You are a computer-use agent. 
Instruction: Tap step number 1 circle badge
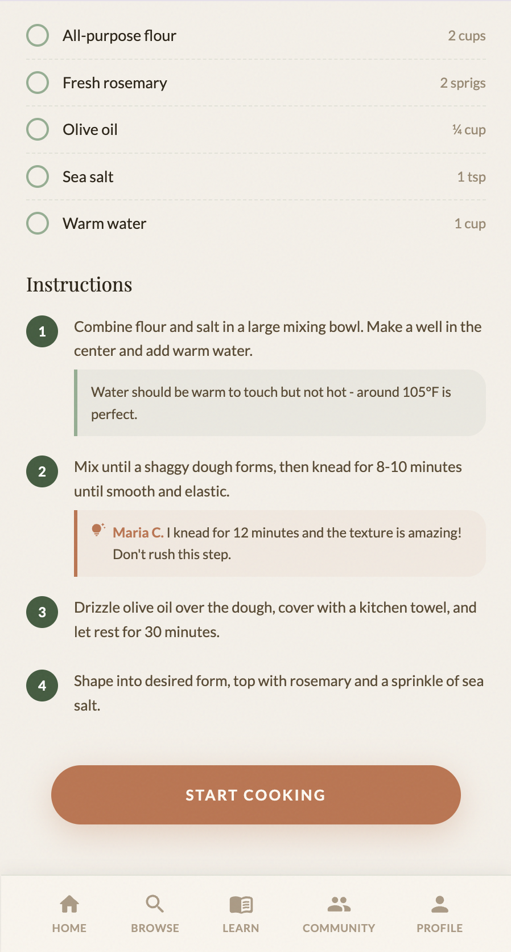[x=42, y=331]
